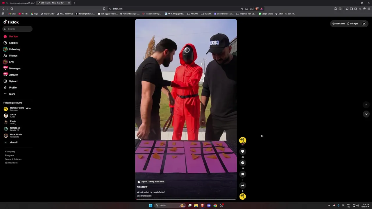The height and width of the screenshot is (209, 372).
Task: Bookmark the video to favorites
Action: [243, 174]
